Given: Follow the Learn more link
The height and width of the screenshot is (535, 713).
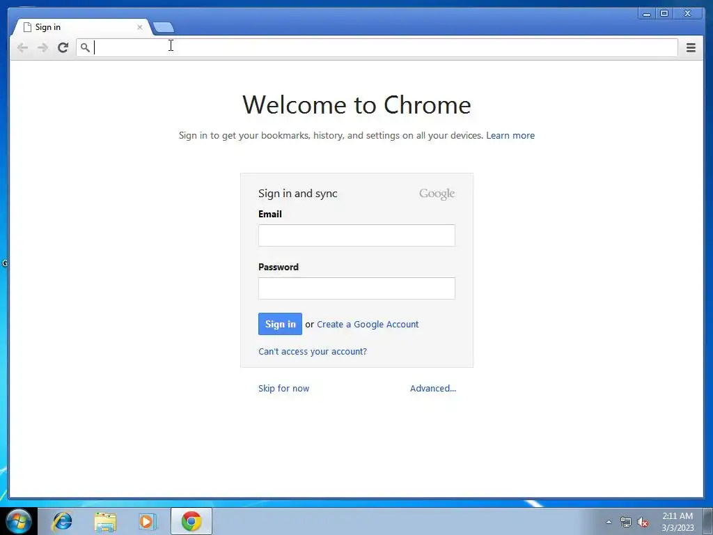Looking at the screenshot, I should (x=510, y=136).
